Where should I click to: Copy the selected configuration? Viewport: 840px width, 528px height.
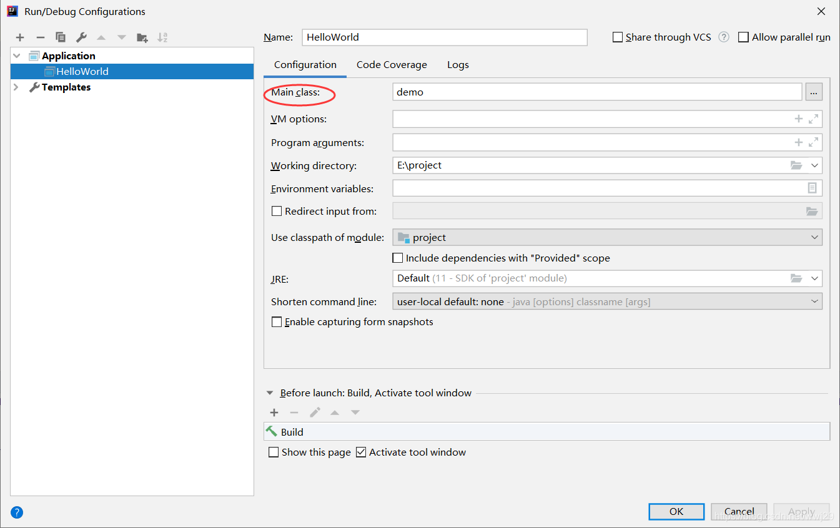click(x=61, y=37)
